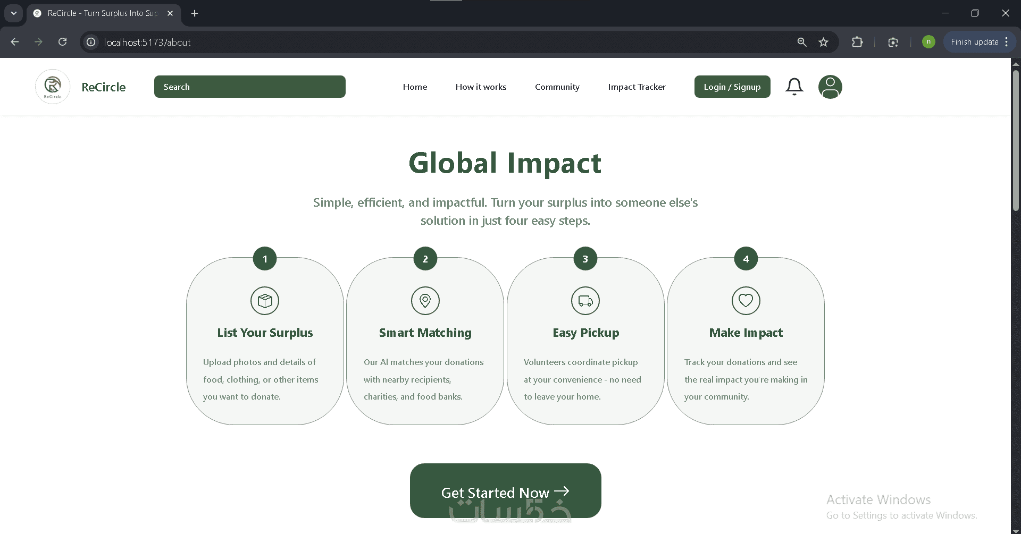The height and width of the screenshot is (534, 1021).
Task: Close the ReCircle browser tab
Action: coord(170,13)
